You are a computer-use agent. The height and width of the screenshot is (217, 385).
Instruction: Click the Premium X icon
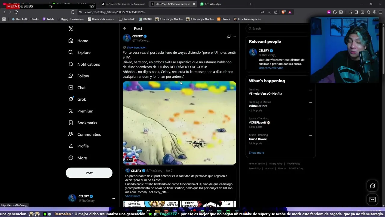[71, 111]
